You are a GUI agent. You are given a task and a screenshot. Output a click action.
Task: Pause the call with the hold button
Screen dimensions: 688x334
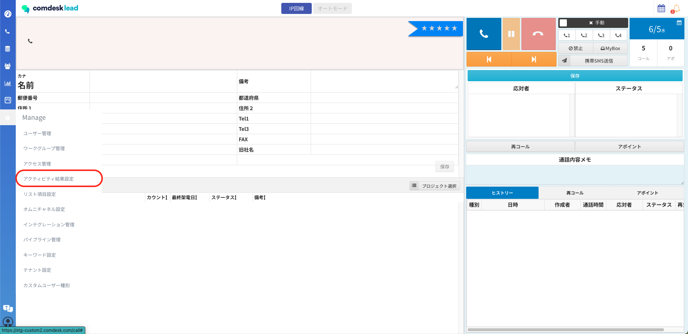pos(511,34)
